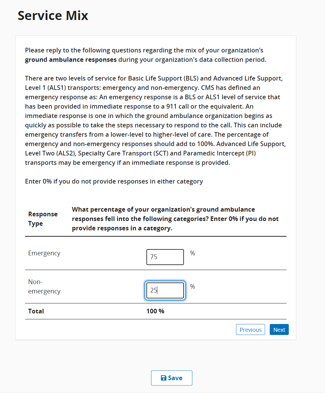Click the percent sign beside Non-emergency field
325x393 pixels.
tap(193, 287)
